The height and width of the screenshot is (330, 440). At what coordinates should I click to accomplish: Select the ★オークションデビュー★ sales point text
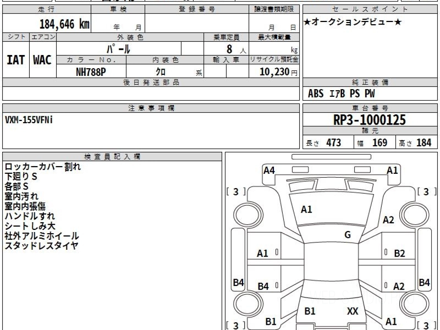pyautogui.click(x=353, y=22)
